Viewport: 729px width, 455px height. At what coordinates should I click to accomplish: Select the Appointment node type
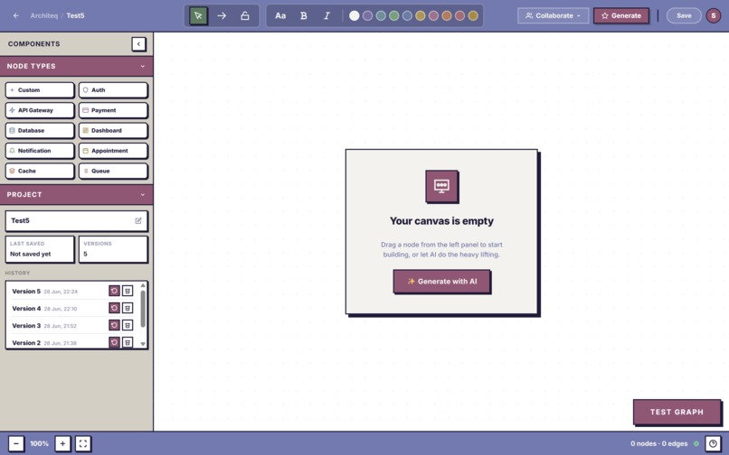(x=113, y=151)
